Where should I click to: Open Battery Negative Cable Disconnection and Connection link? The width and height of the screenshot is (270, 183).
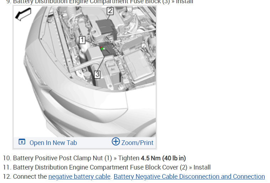click(x=189, y=177)
